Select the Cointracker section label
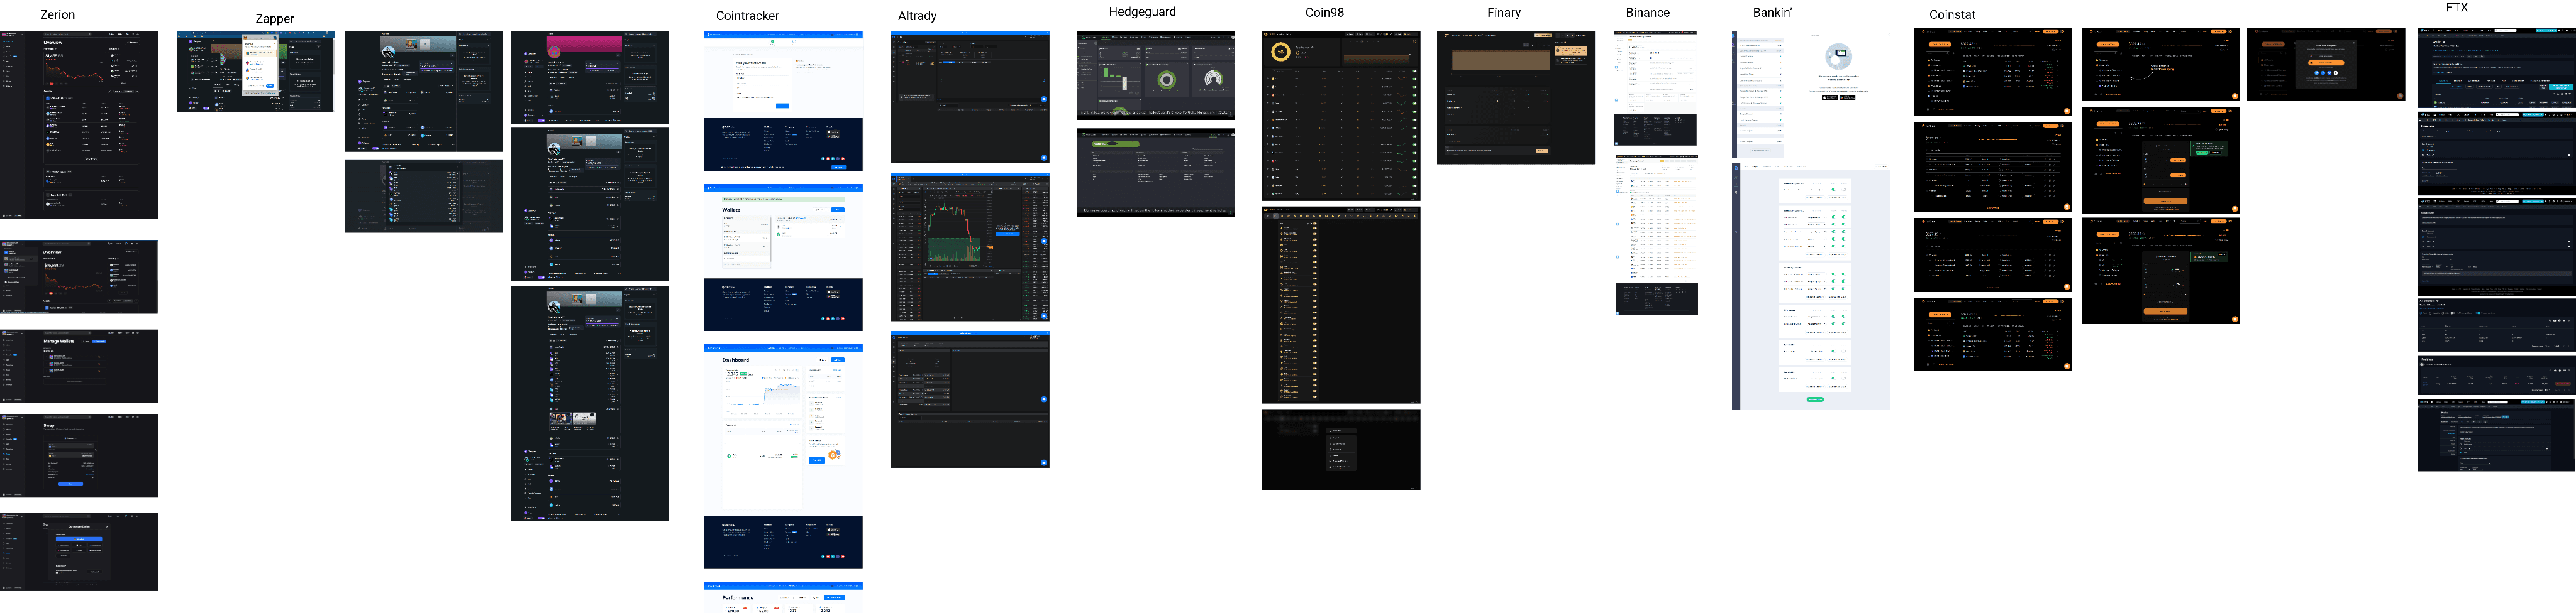 pyautogui.click(x=747, y=16)
